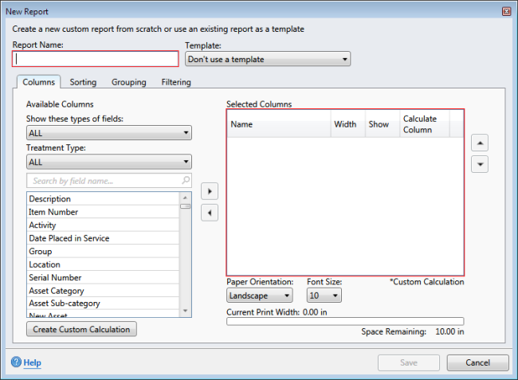This screenshot has width=518, height=380.
Task: Change the Paper Orientation from Landscape
Action: [x=260, y=295]
